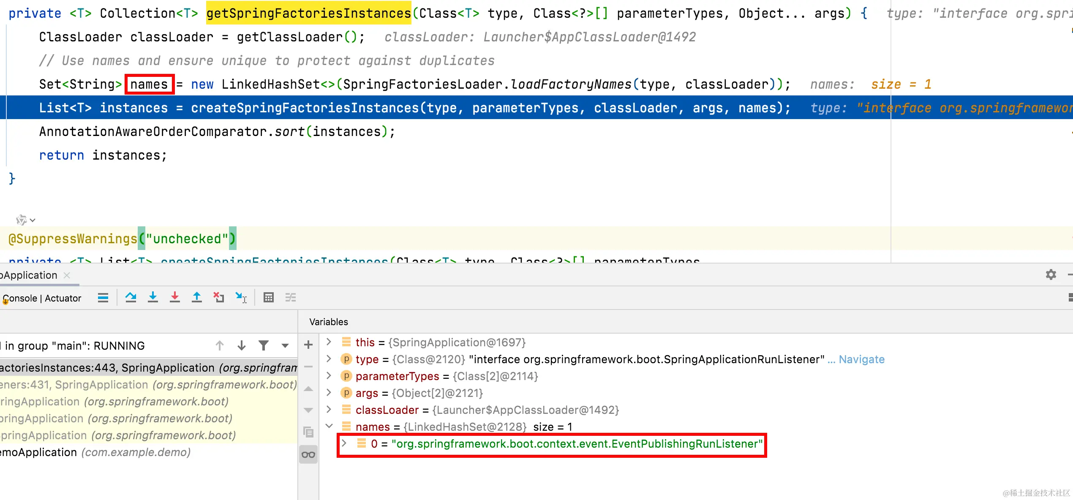
Task: Open the Evaluate Expression calculator icon
Action: click(269, 298)
